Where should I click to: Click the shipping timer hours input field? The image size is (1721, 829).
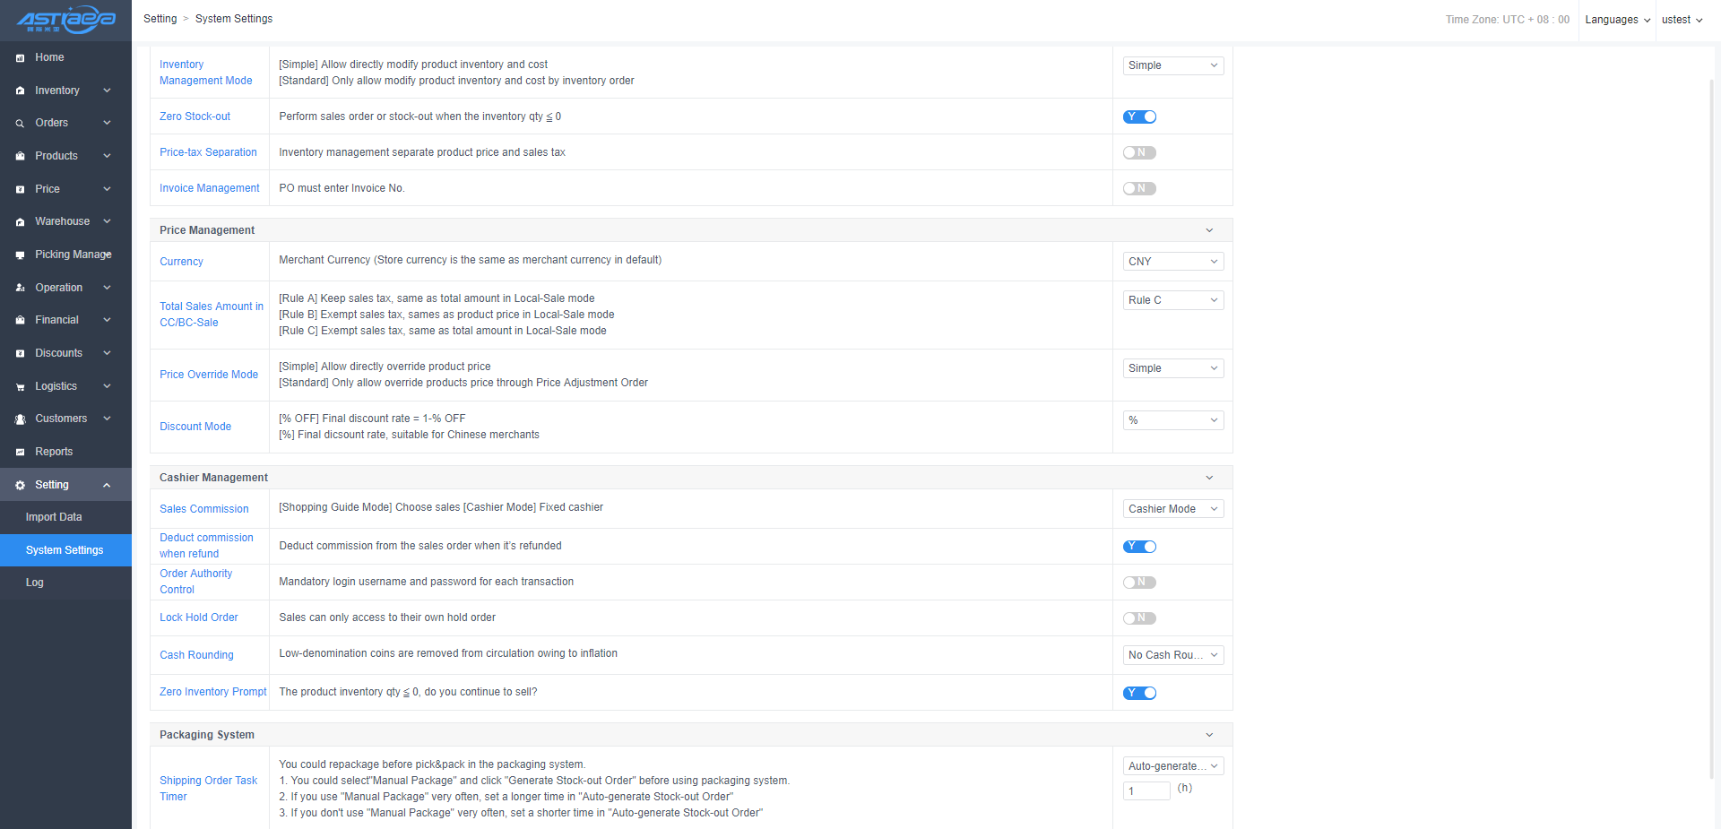pos(1146,790)
